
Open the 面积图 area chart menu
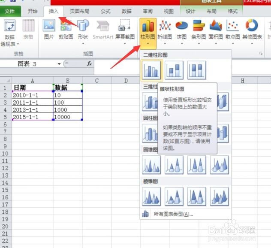(x=216, y=32)
